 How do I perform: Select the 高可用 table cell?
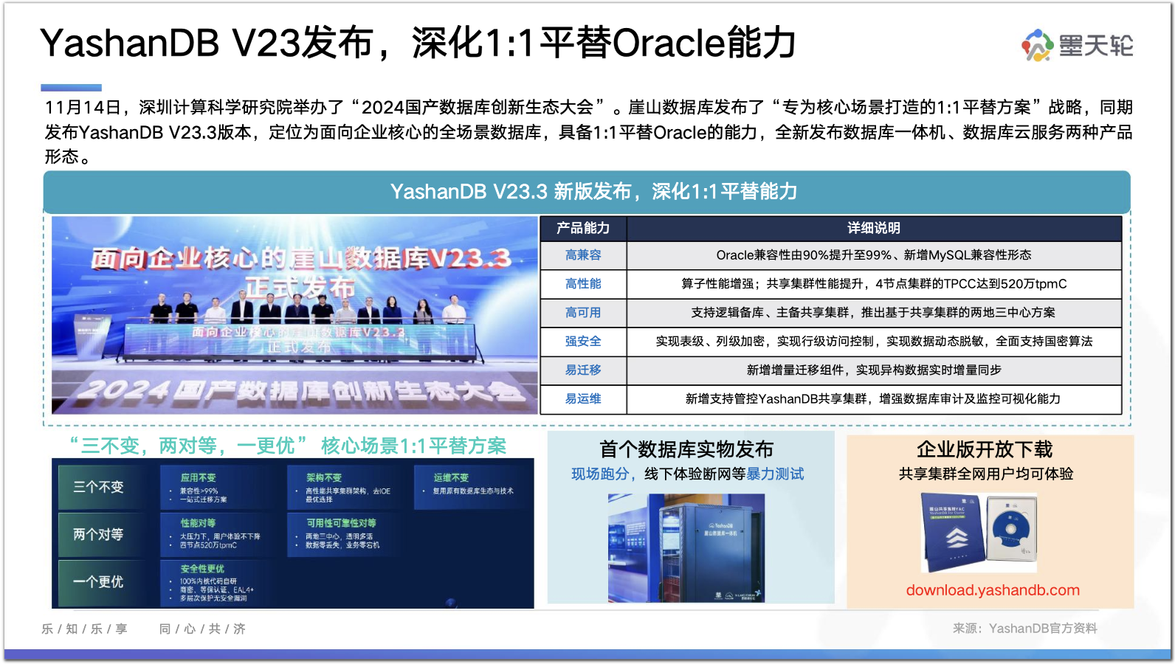[583, 313]
